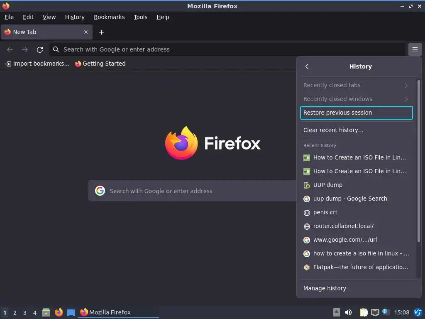Switch to workspace 3
Screen dimensions: 425x319
pos(25,313)
